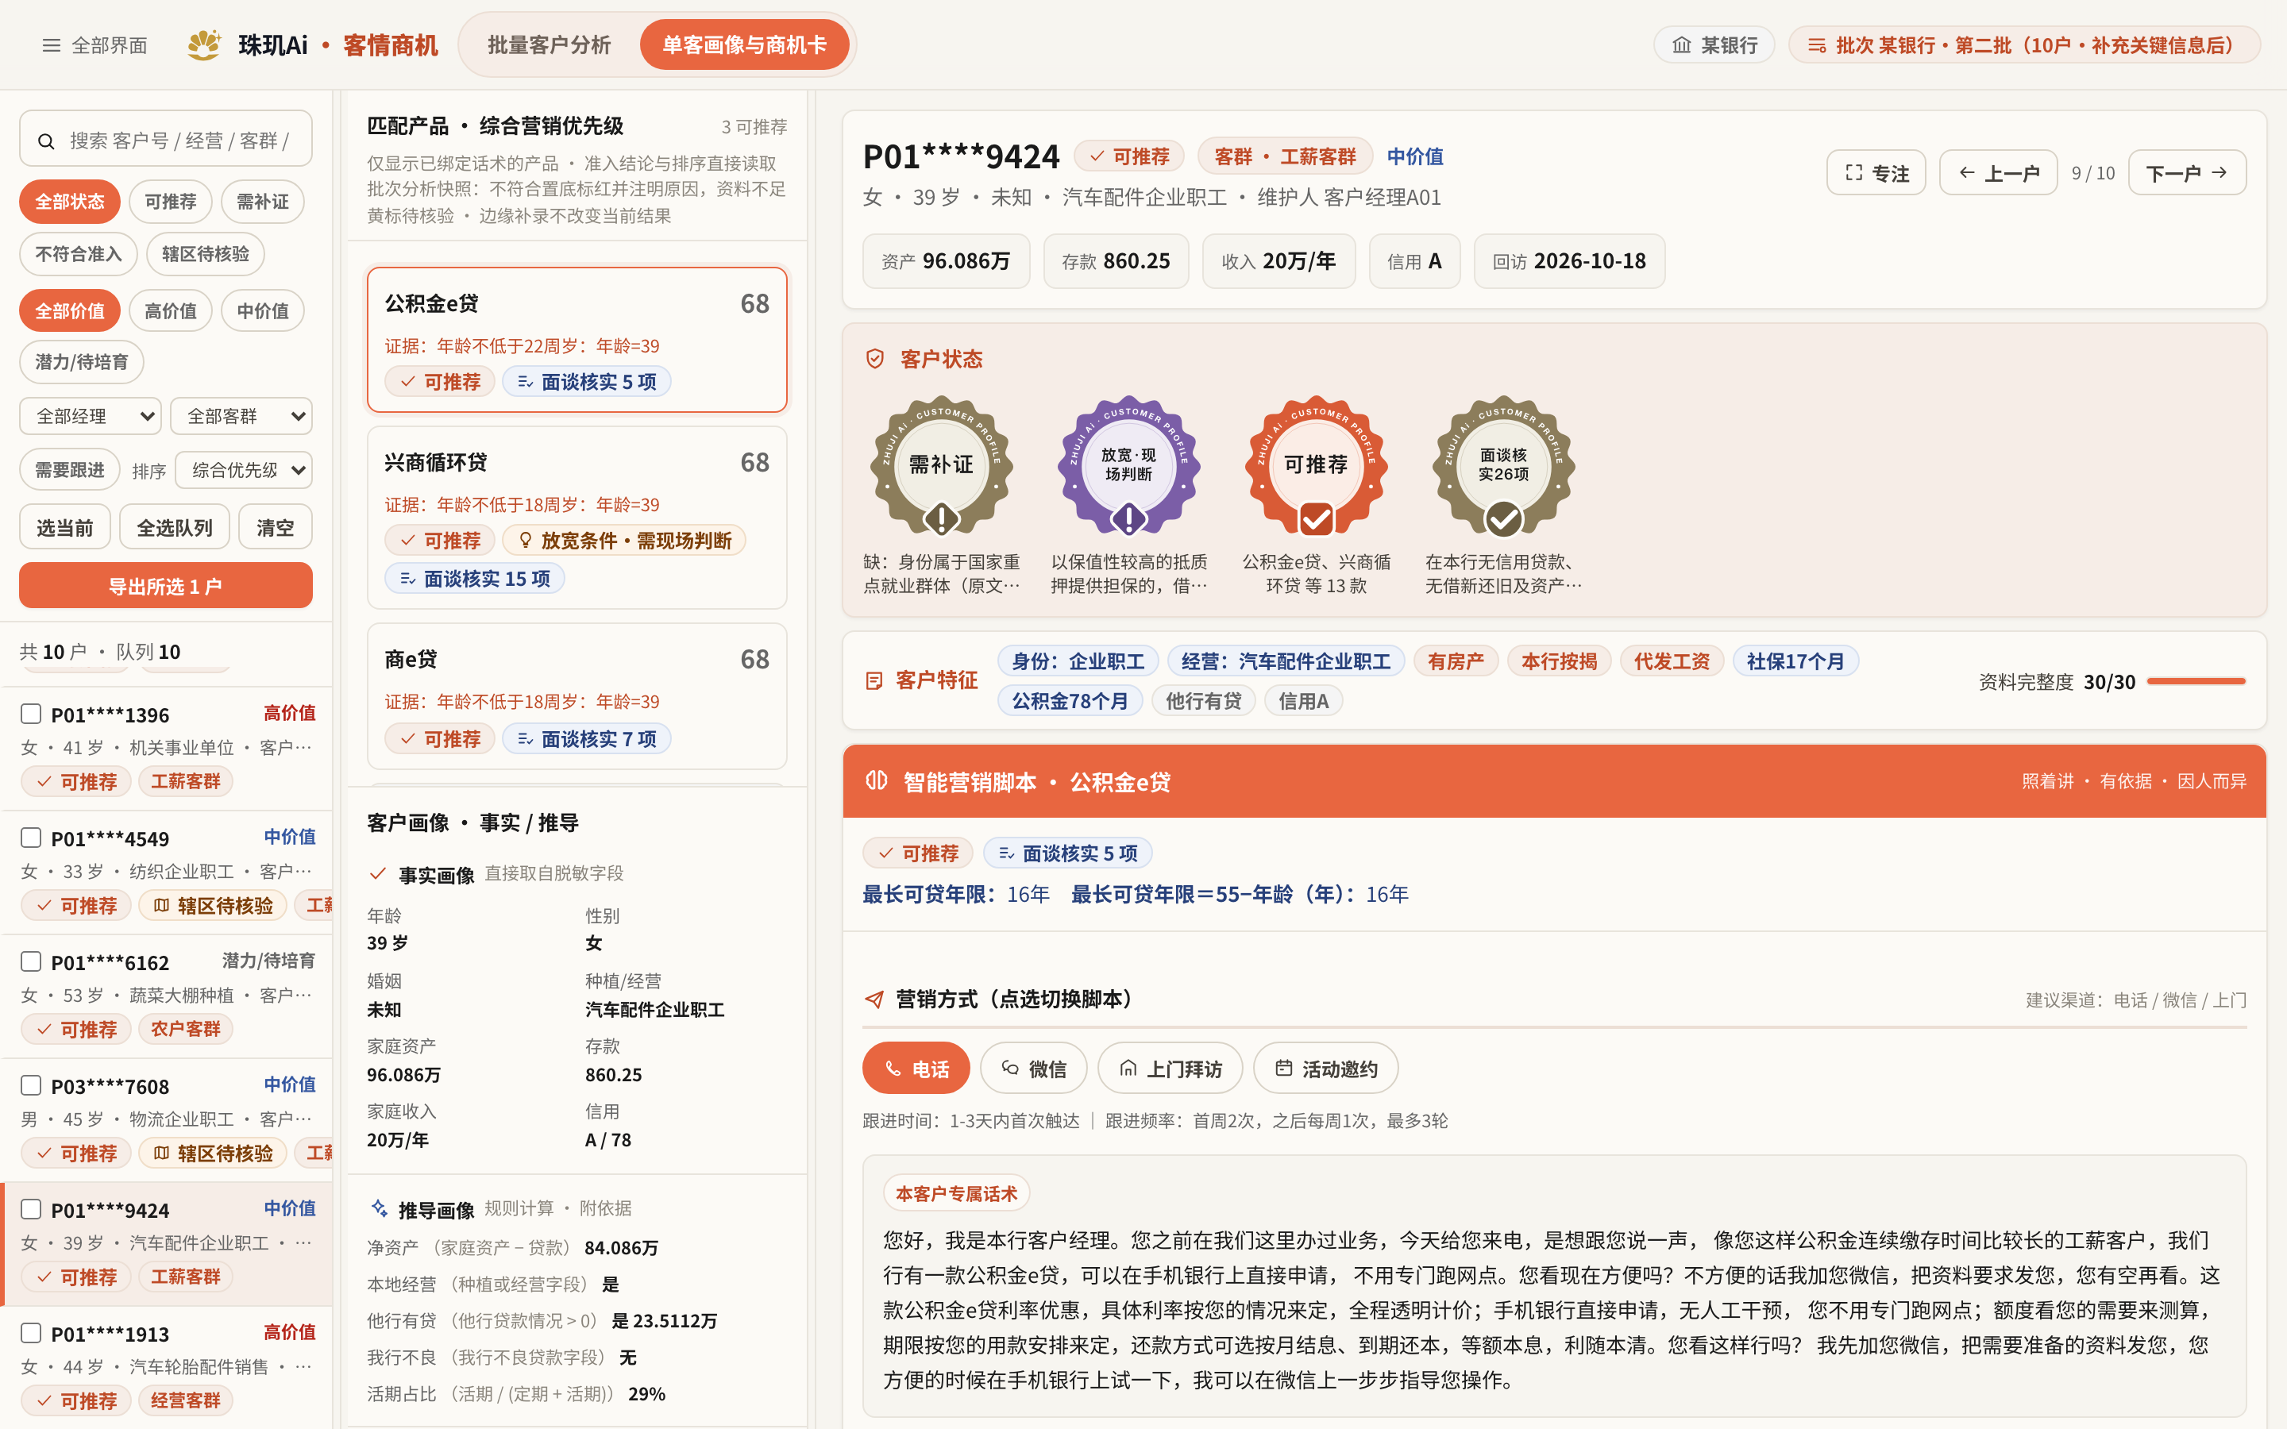Click the 导出所选 1 户 export button
The height and width of the screenshot is (1429, 2287).
[x=165, y=586]
